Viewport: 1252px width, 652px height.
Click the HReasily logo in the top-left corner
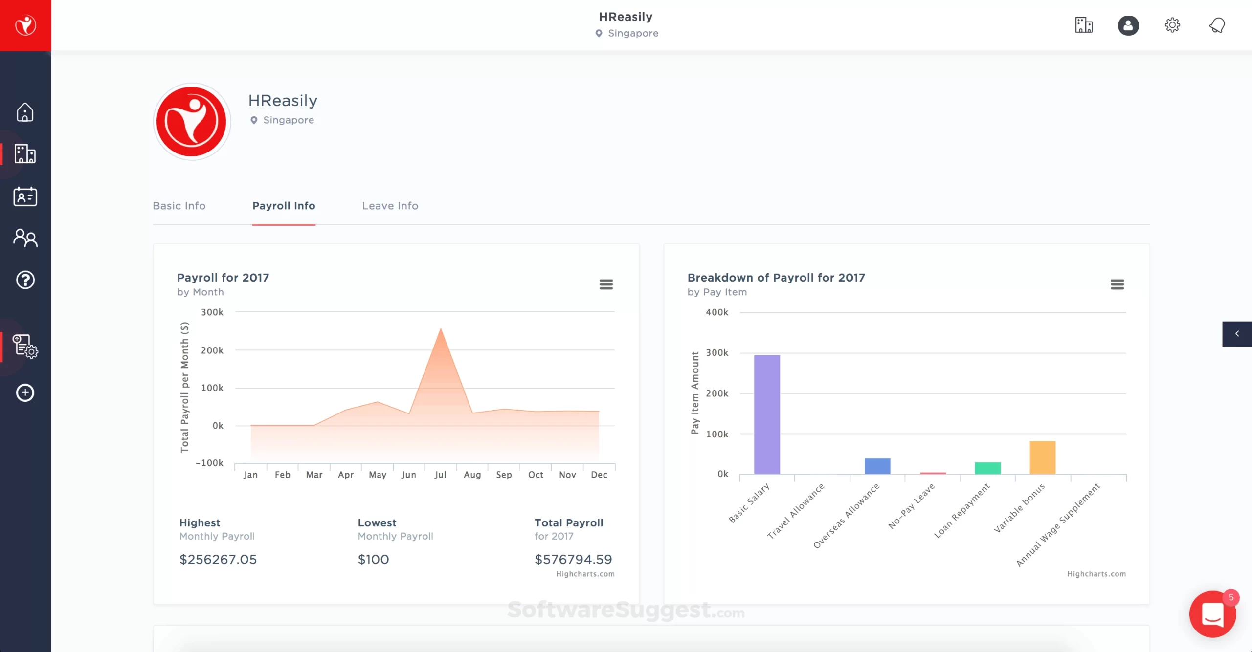pos(25,25)
